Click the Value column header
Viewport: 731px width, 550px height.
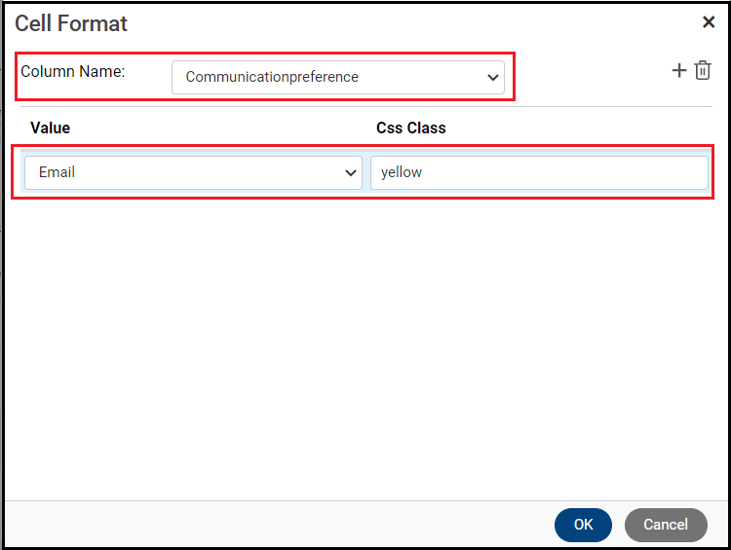(x=51, y=128)
